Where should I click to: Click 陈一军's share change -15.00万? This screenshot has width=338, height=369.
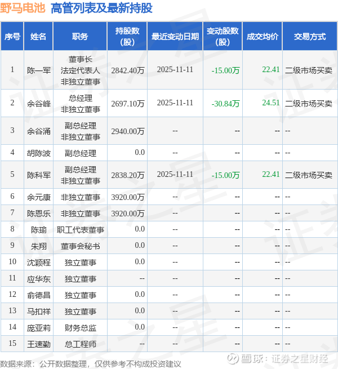(x=225, y=70)
